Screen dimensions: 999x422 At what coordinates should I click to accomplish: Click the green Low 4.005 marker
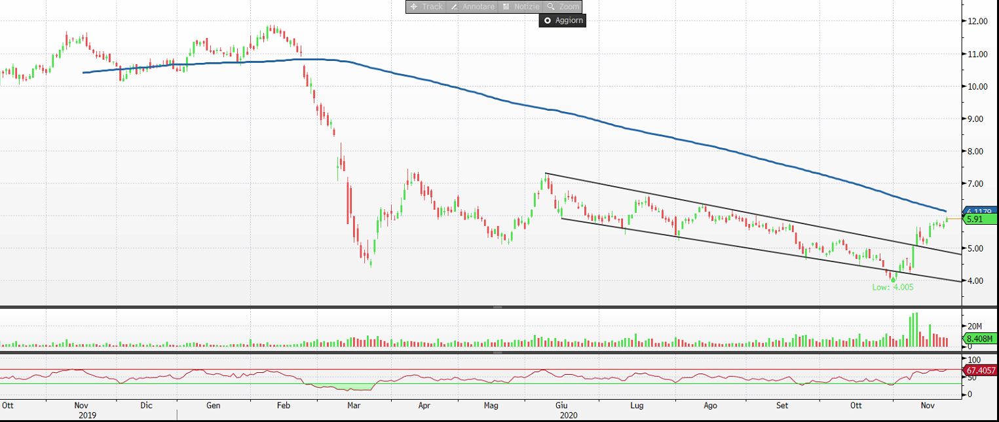pyautogui.click(x=892, y=279)
